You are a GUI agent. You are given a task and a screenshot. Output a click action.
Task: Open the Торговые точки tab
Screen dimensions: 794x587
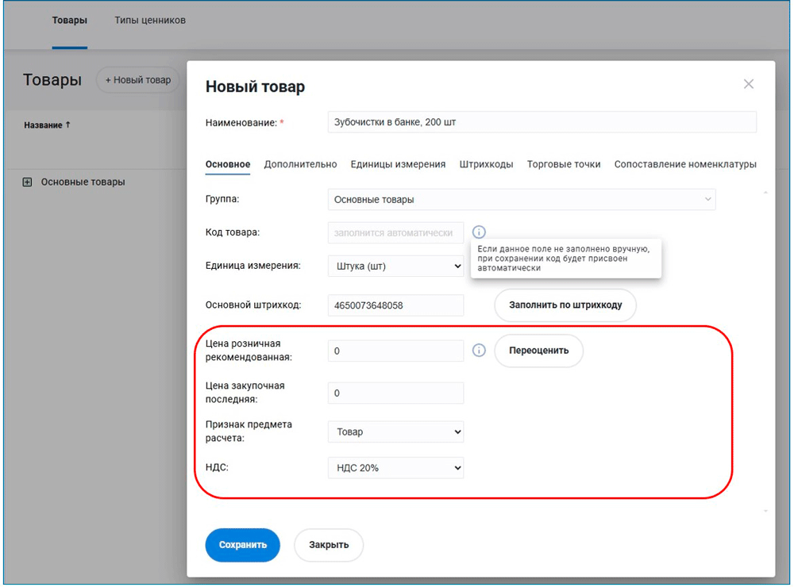(x=564, y=164)
